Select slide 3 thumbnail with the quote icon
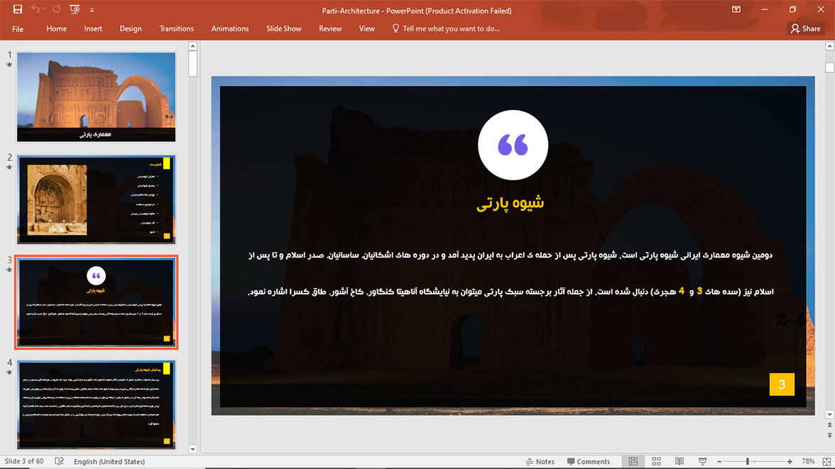This screenshot has width=835, height=469. (x=97, y=302)
